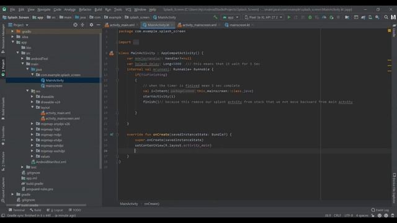Click the locate target icon in Project panel
The image size is (397, 223).
75,25
